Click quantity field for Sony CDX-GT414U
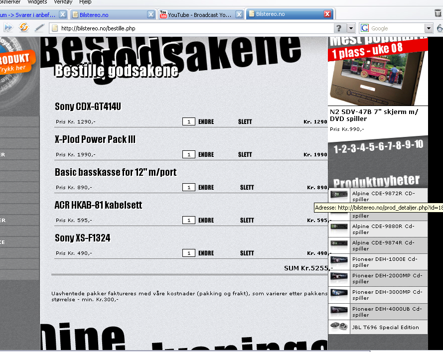The width and height of the screenshot is (443, 352). click(189, 121)
